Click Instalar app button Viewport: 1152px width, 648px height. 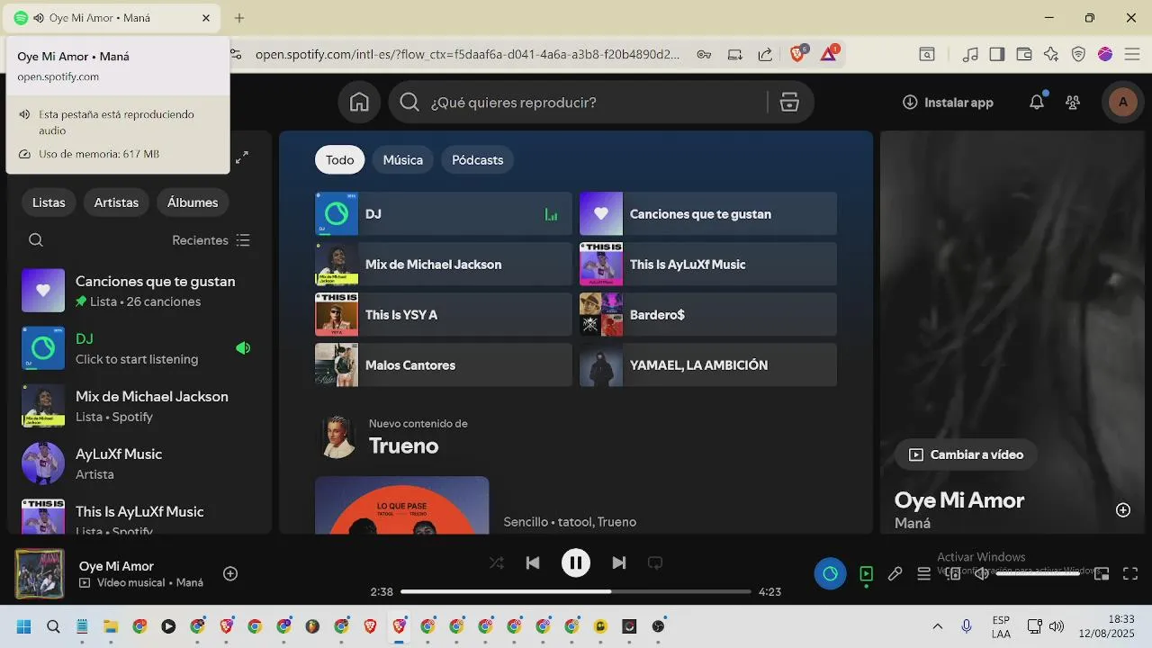point(949,103)
